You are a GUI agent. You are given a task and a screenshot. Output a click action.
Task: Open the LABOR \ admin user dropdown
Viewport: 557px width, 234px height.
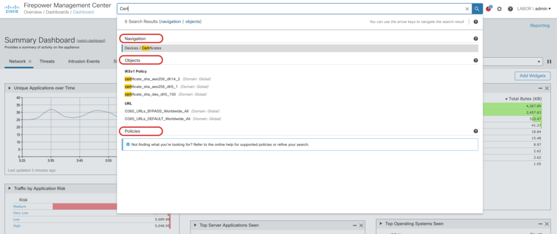click(x=535, y=9)
